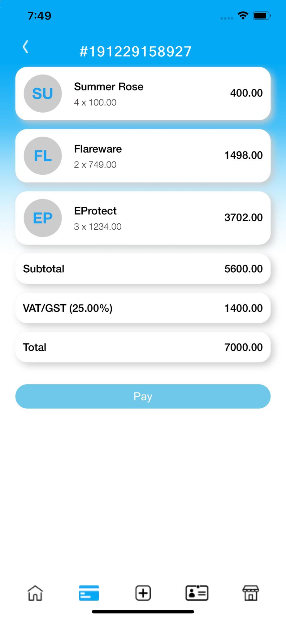The height and width of the screenshot is (619, 286).
Task: Tap the SU avatar circle
Action: pyautogui.click(x=43, y=93)
